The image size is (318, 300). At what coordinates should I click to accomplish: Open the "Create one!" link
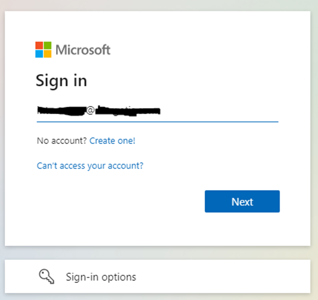(112, 141)
